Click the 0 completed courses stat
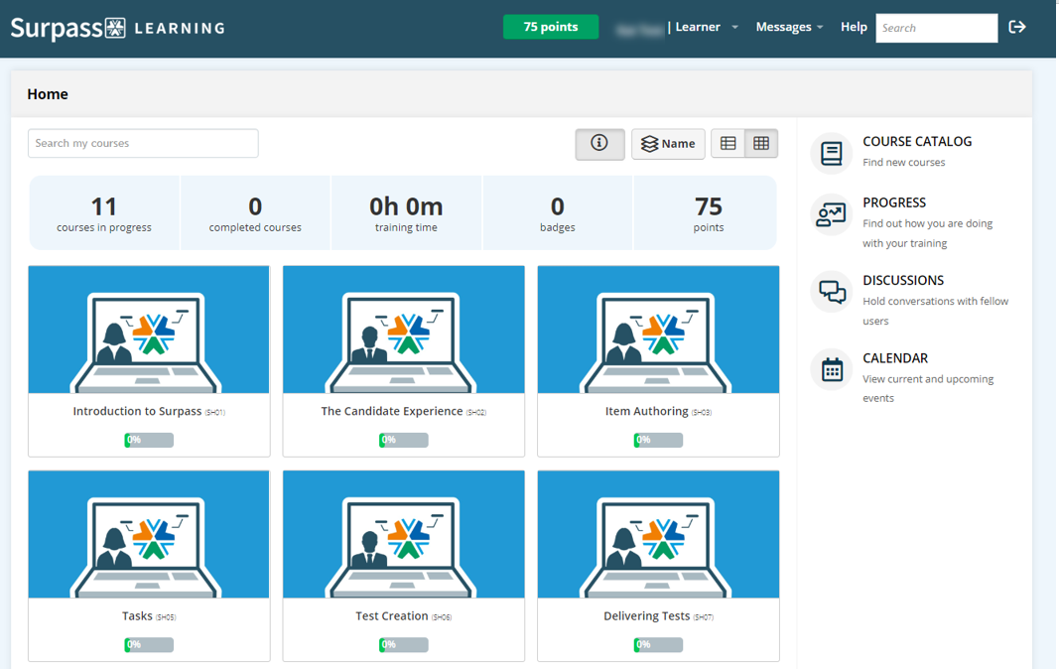Image resolution: width=1059 pixels, height=669 pixels. pyautogui.click(x=255, y=213)
